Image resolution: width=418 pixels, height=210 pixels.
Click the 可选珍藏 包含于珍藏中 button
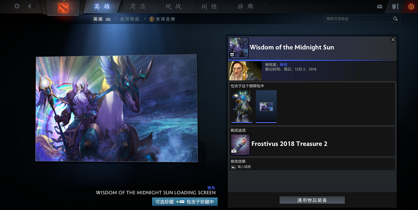tap(185, 202)
